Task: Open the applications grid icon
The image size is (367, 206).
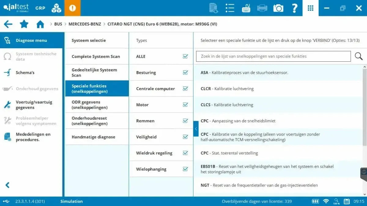Action: [x=310, y=8]
